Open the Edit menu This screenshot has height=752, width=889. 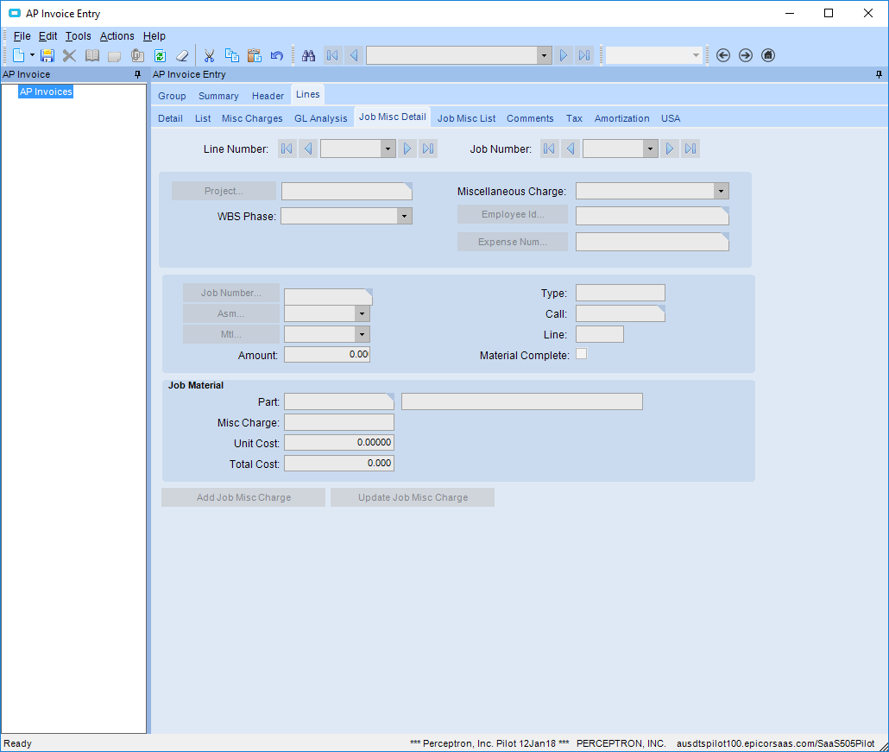(x=47, y=35)
